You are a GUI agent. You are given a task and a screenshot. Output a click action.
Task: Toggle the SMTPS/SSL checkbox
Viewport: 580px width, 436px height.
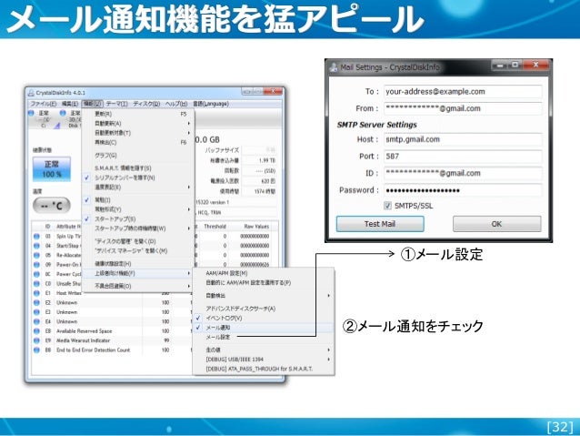pos(387,206)
